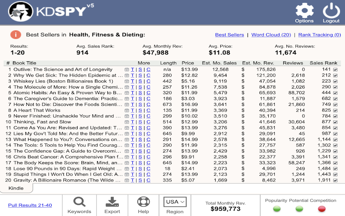Viewport: 345px width, 216px height.
Task: Click the S link for Whiskey Lies row
Action: (140, 81)
